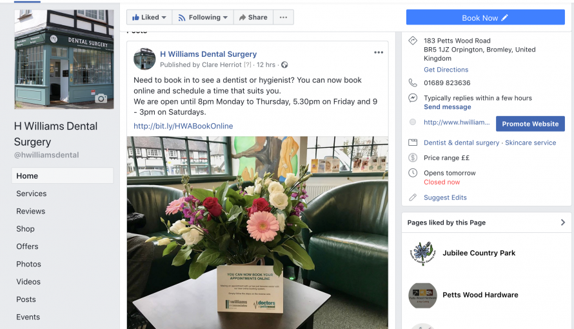Image resolution: width=574 pixels, height=329 pixels.
Task: Click the Messenger icon next to reply time
Action: 413,98
